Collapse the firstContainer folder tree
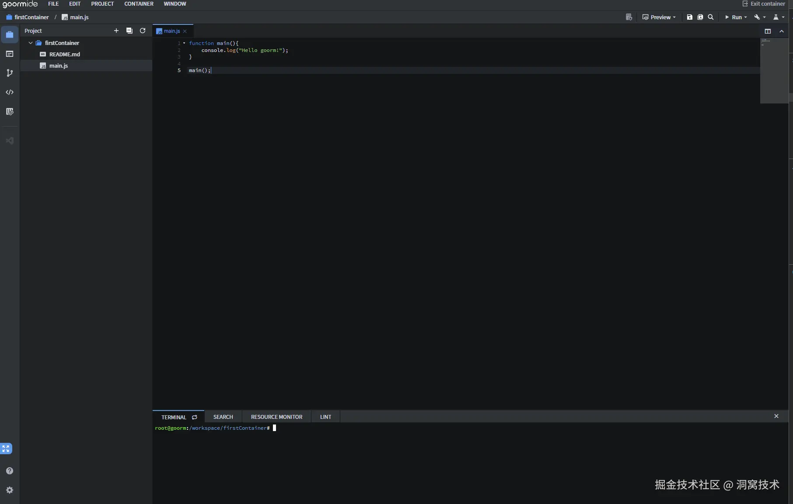Screen dimensions: 793x504 [x=31, y=43]
